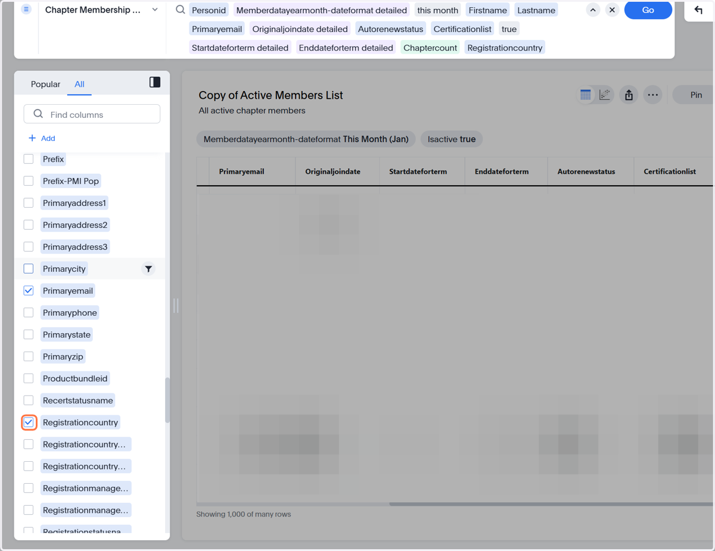Click the Go button

click(648, 10)
